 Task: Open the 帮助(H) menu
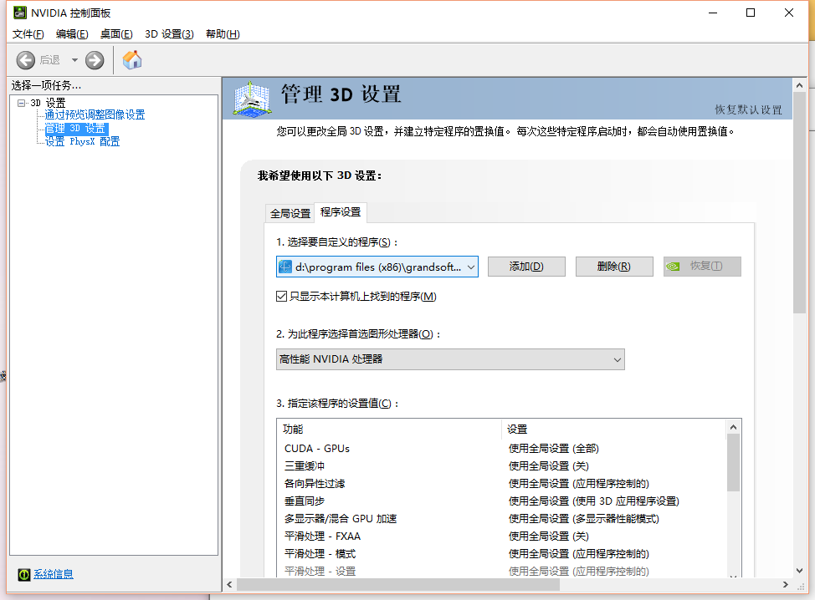223,34
